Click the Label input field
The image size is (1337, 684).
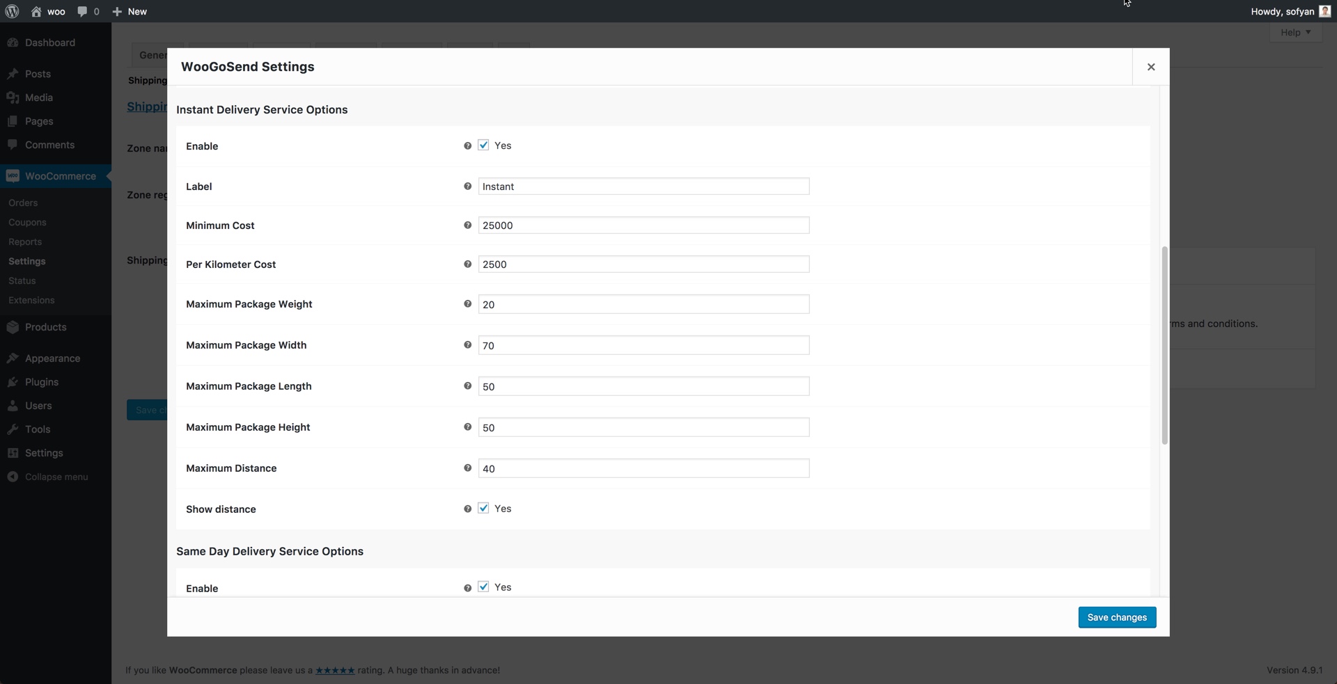(x=643, y=186)
